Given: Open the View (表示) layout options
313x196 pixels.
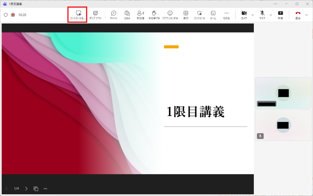Looking at the screenshot, I should (186, 15).
